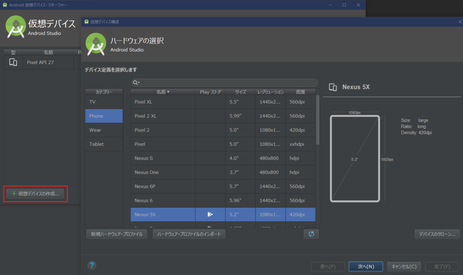The height and width of the screenshot is (275, 463).
Task: Select the TV category
Action: [x=104, y=102]
